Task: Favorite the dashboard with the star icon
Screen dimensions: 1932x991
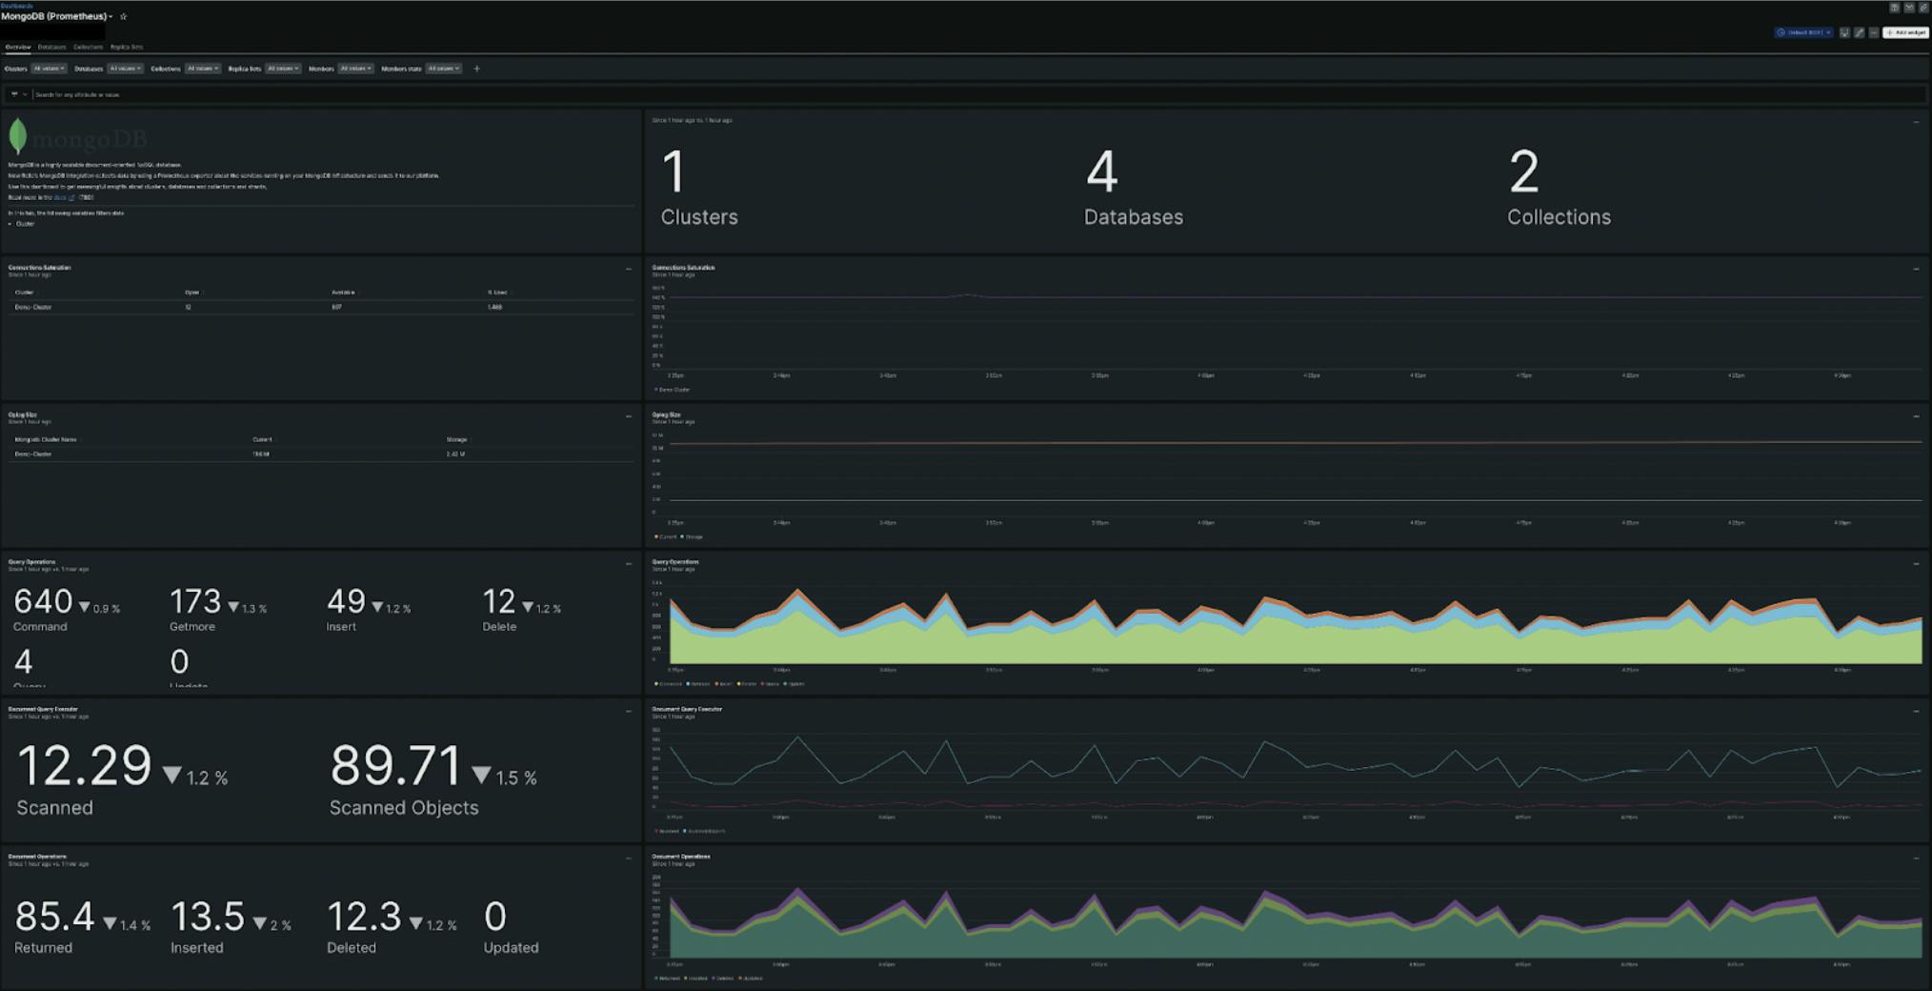Action: pyautogui.click(x=123, y=16)
